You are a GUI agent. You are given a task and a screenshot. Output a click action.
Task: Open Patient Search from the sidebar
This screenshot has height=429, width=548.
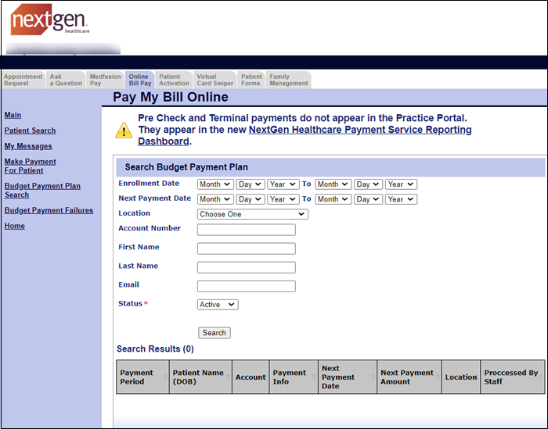[x=30, y=130]
